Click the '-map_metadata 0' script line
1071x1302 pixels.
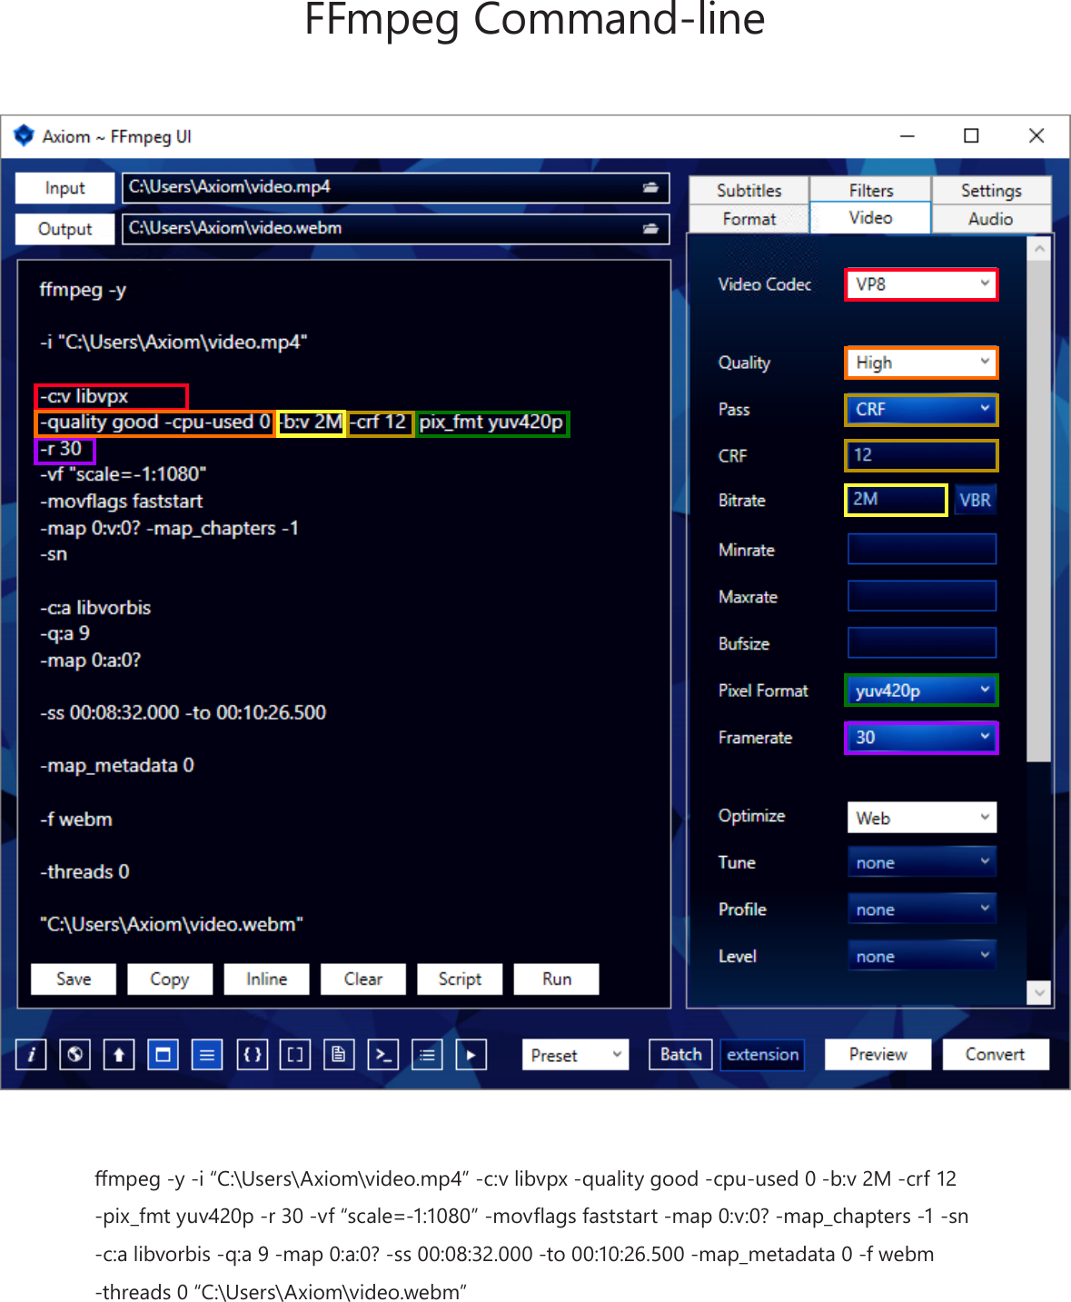[x=117, y=766]
